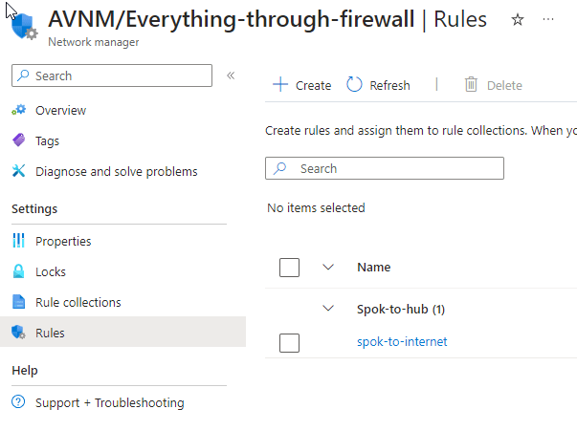Favorite this page with the star icon

[518, 19]
